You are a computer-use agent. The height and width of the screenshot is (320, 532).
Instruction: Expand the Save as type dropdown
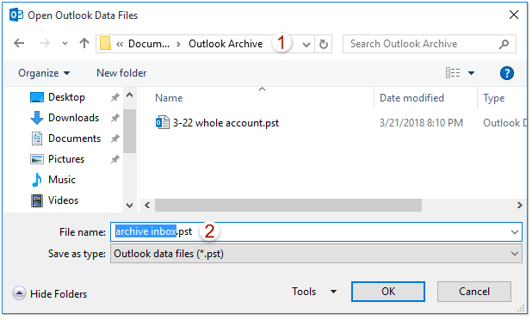515,254
